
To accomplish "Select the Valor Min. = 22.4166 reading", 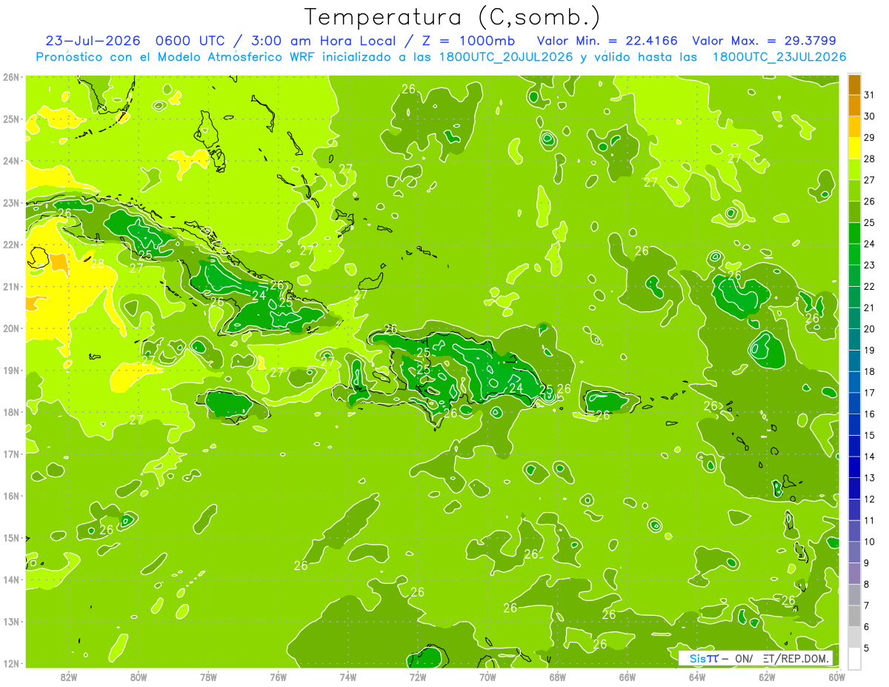I will click(607, 41).
